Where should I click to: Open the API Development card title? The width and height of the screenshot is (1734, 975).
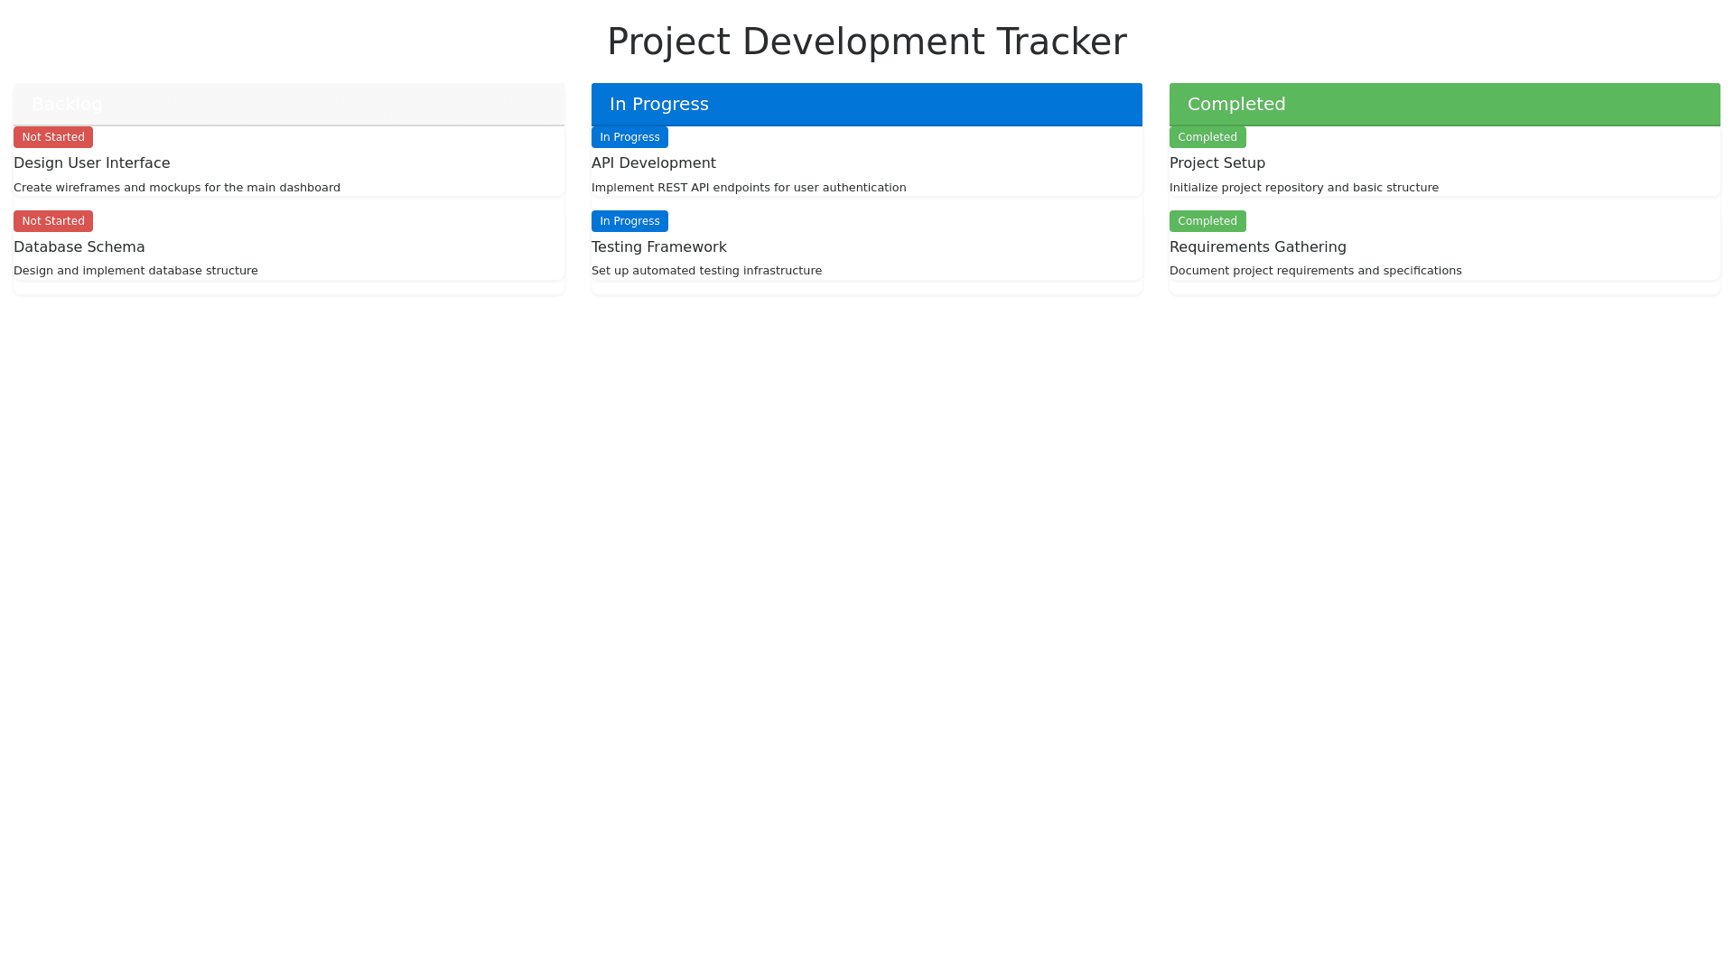[x=653, y=163]
